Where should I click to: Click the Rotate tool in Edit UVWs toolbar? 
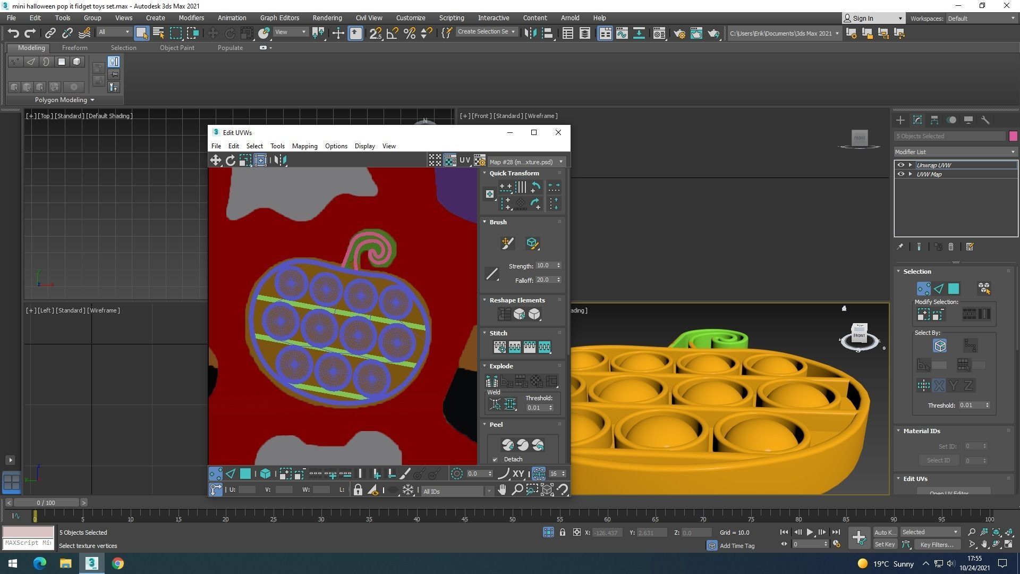point(230,160)
